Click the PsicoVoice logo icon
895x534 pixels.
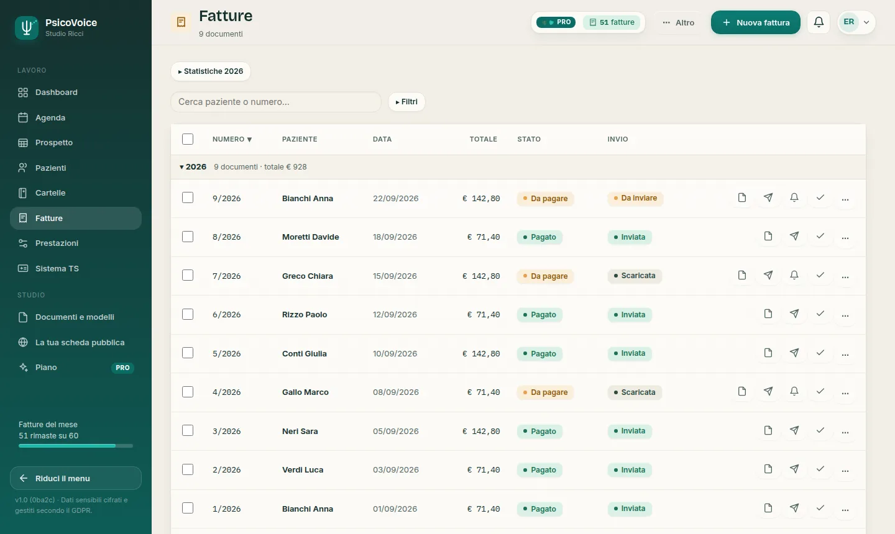click(x=27, y=28)
